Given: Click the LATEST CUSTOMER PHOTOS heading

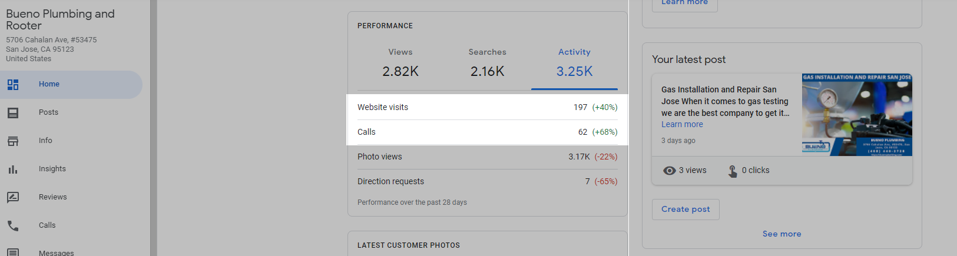Looking at the screenshot, I should pos(409,245).
